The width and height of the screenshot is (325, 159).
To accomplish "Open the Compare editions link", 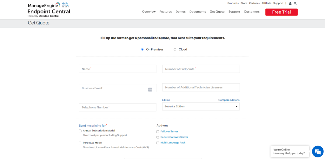I will pyautogui.click(x=229, y=100).
